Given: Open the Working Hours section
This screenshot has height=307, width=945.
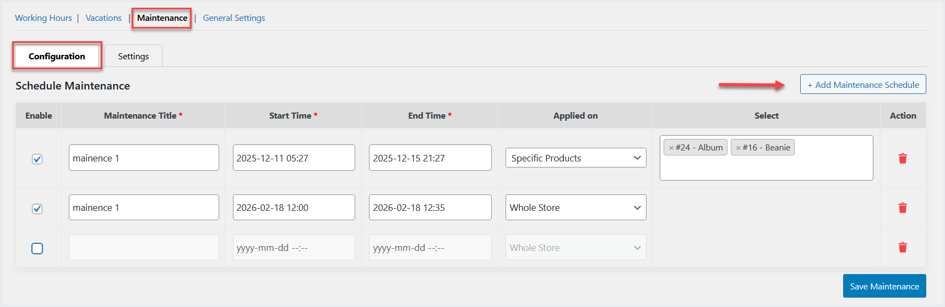Looking at the screenshot, I should coord(44,18).
